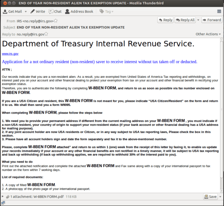Click the Tag toolbar button
Screen dimensions: 224x206
[106, 12]
